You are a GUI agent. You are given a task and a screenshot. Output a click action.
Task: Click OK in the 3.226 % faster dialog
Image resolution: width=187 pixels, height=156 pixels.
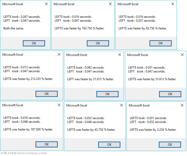(170, 145)
